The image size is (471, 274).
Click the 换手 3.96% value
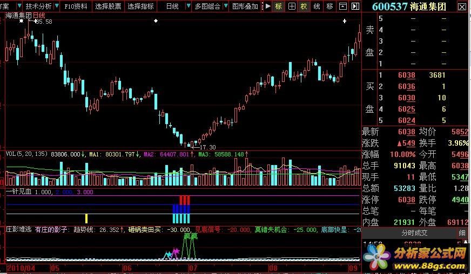point(459,143)
